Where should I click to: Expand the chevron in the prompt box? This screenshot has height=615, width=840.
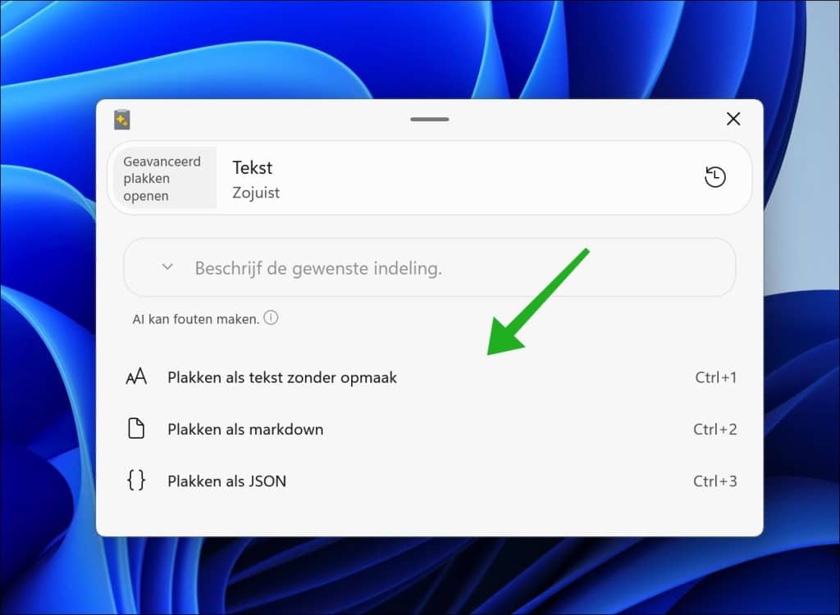click(167, 266)
